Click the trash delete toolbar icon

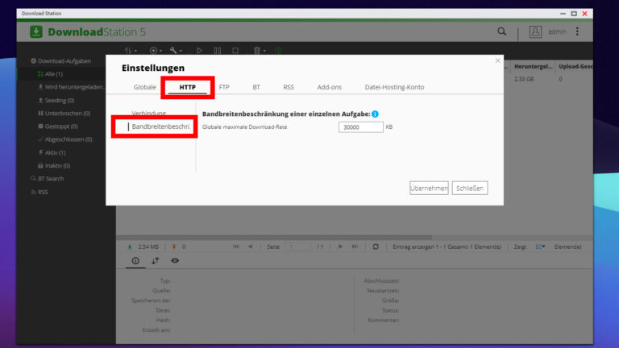[x=259, y=51]
